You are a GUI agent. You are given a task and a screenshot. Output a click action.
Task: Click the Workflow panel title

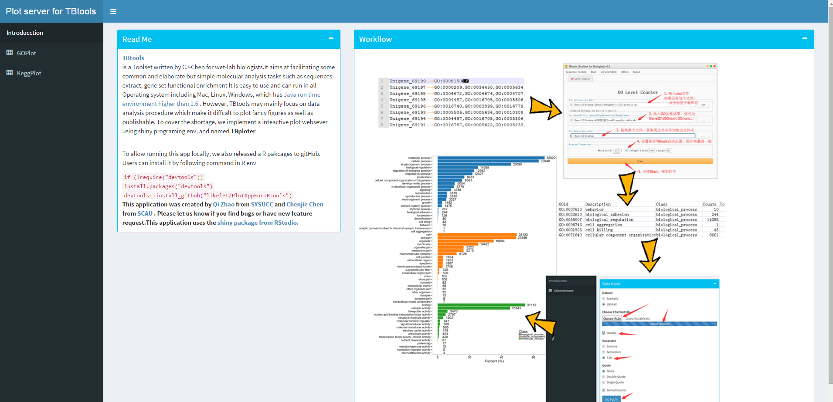[375, 39]
